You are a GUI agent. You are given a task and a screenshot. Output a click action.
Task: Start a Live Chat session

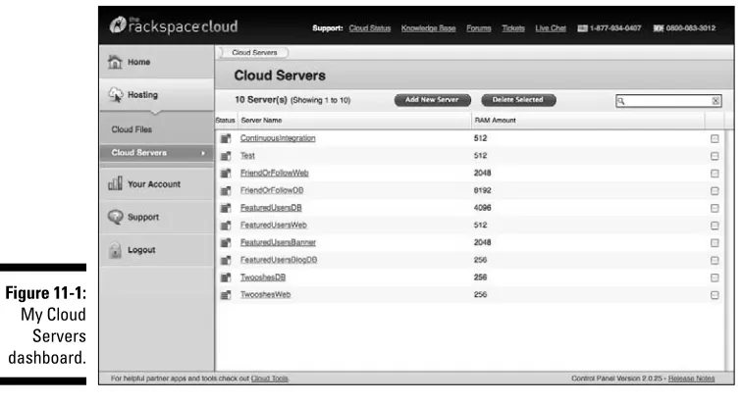pyautogui.click(x=551, y=28)
